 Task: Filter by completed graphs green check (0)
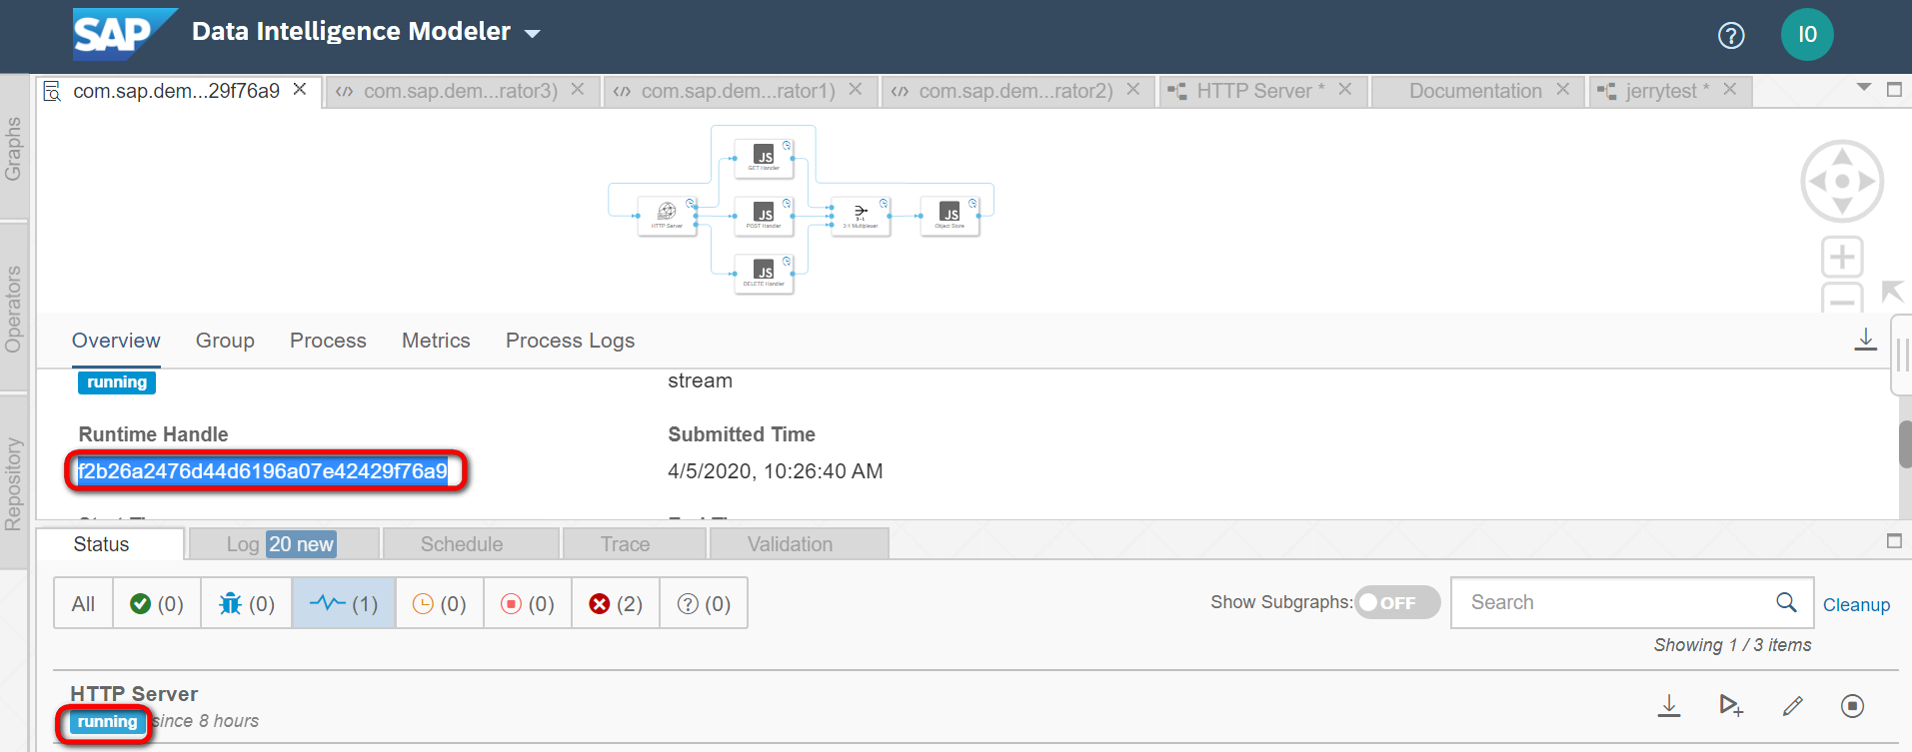157,603
